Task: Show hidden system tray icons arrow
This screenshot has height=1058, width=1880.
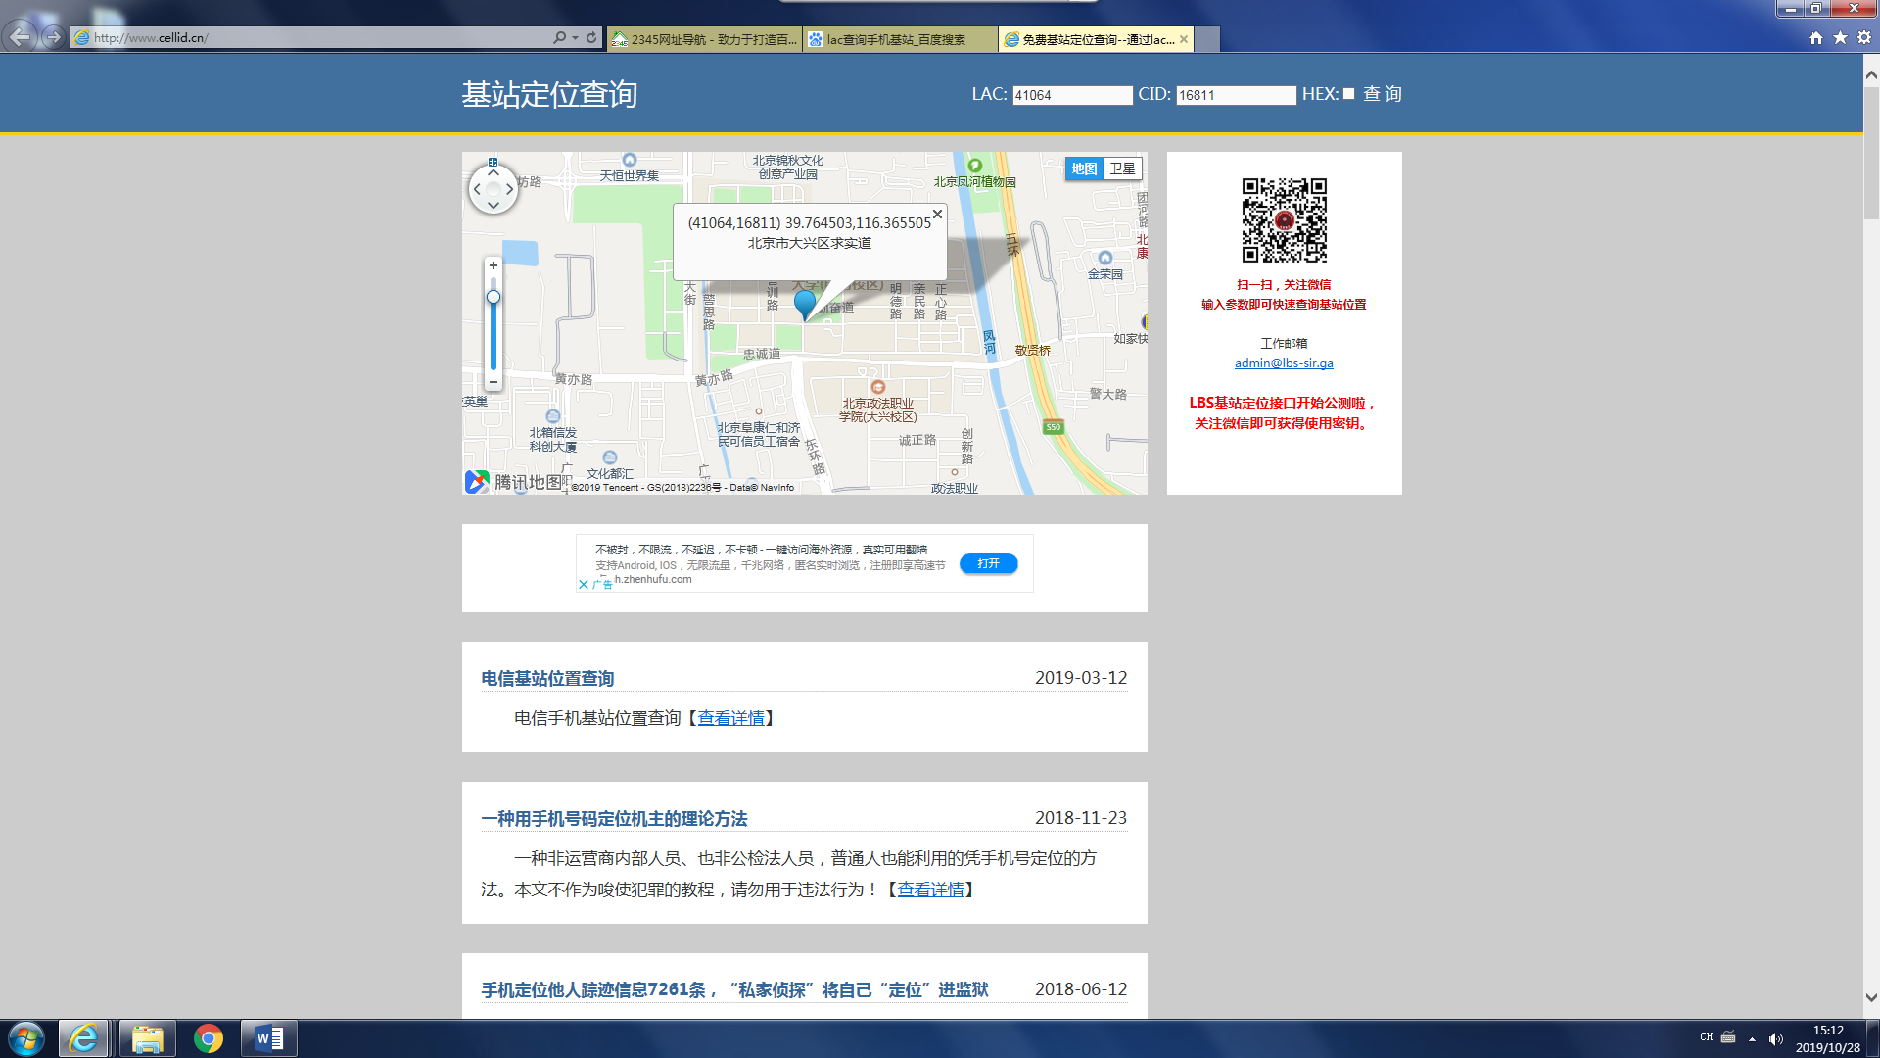Action: (1752, 1038)
